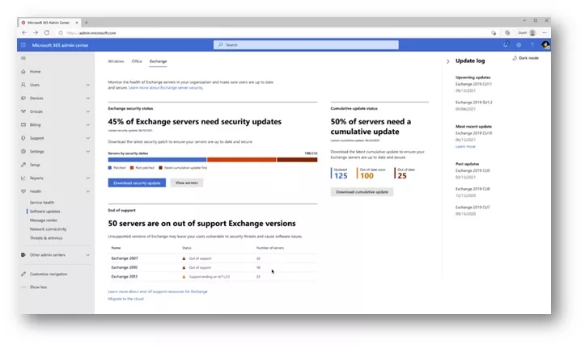Screen dimensions: 585x348
Task: Click the Support headset icon
Action: pyautogui.click(x=23, y=138)
